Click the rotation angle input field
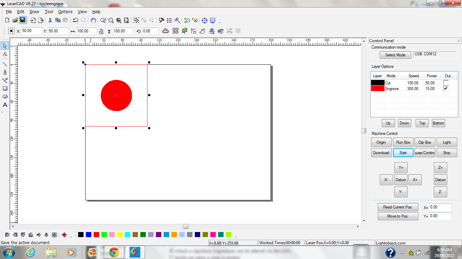 [150, 31]
